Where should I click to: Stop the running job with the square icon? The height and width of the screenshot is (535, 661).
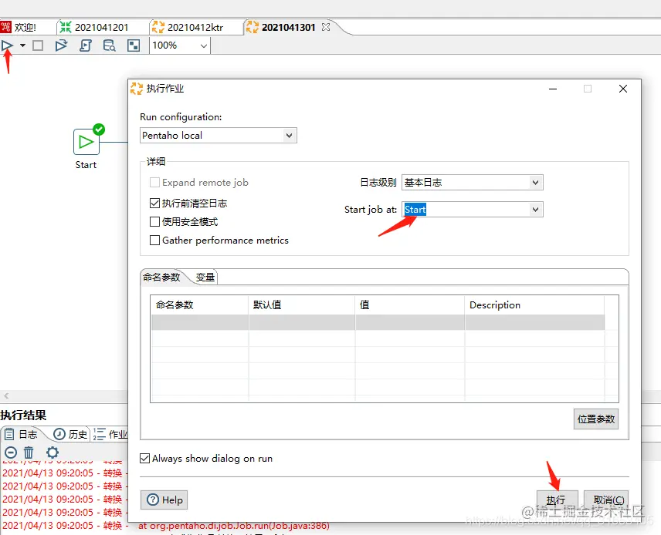pos(38,45)
